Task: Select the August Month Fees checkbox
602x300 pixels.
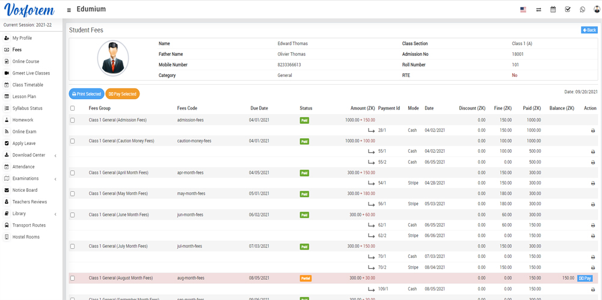Action: (x=73, y=278)
